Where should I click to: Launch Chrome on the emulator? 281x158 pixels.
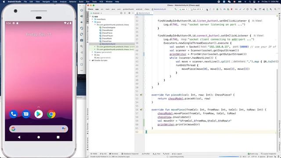point(51,114)
